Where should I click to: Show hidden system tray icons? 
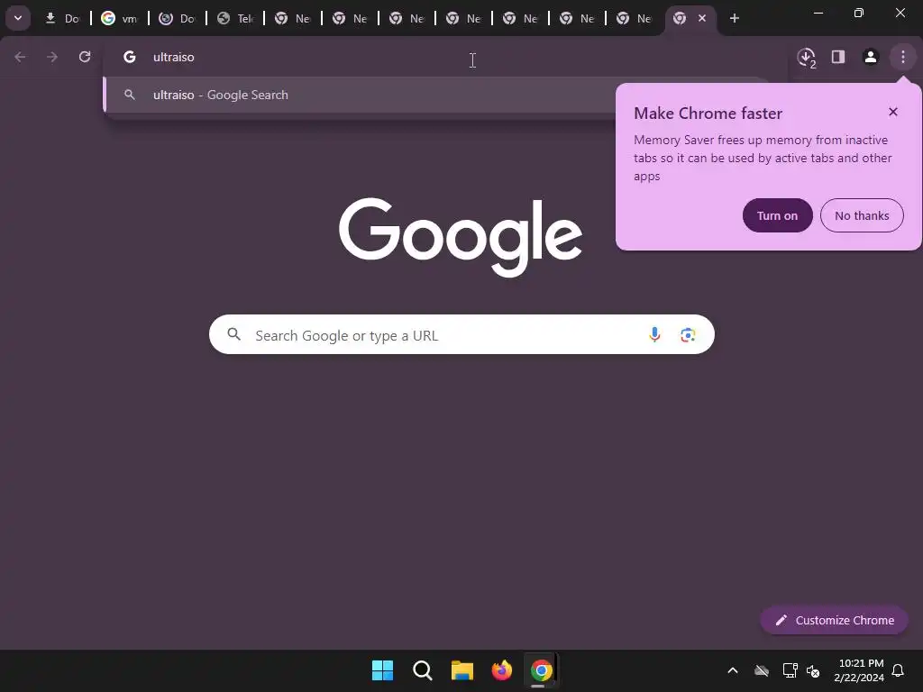733,670
